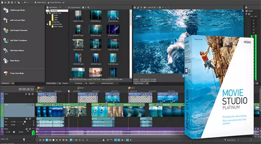Open Add Graphic Elements in the dashboard
The width and height of the screenshot is (261, 144).
click(x=15, y=30)
